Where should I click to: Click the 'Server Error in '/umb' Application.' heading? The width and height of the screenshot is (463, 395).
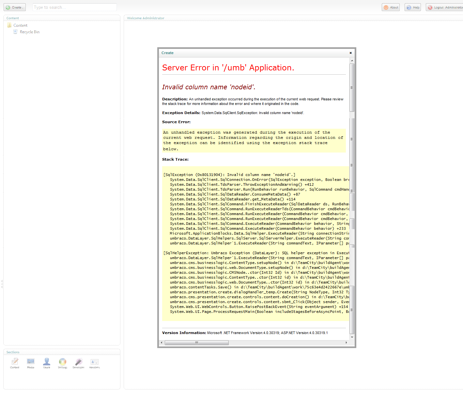(x=228, y=67)
